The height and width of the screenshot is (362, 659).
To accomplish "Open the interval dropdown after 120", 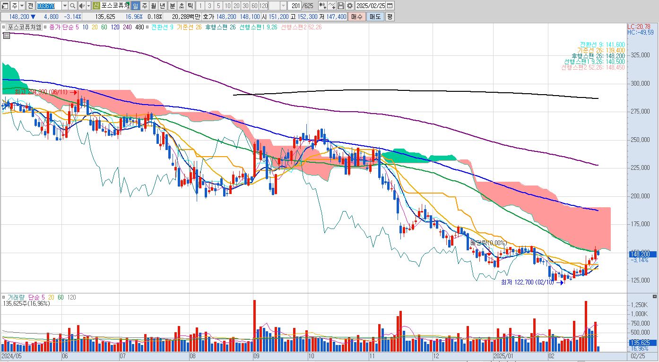I will (283, 6).
